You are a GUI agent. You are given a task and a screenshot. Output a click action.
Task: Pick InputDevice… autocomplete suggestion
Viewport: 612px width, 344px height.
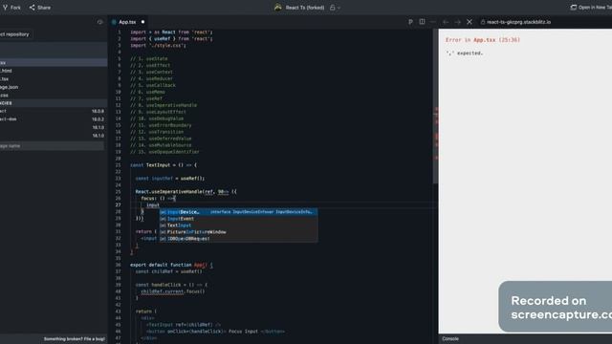(x=238, y=212)
